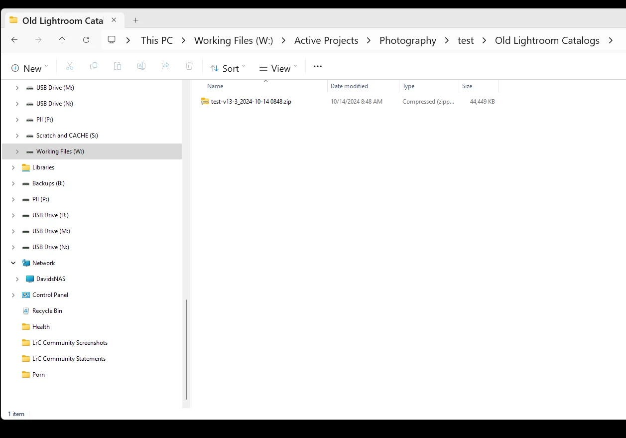The image size is (626, 438).
Task: Click the Delete trash icon
Action: pyautogui.click(x=189, y=66)
